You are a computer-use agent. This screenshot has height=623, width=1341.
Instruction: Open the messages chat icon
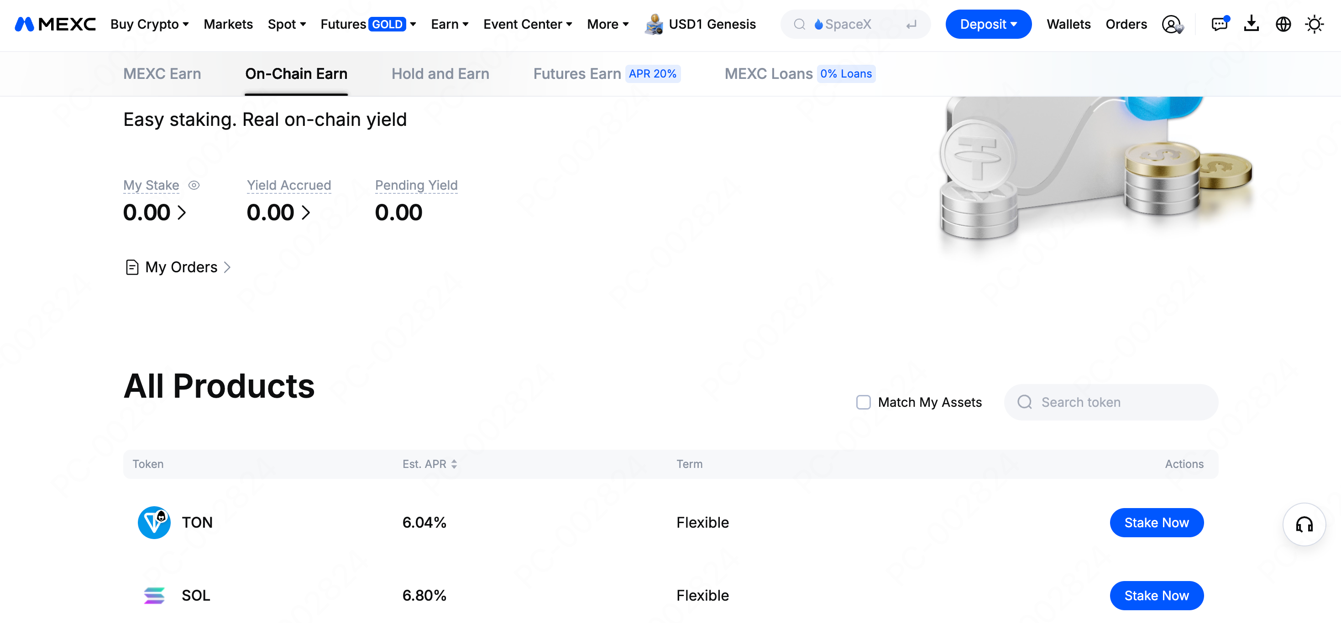pyautogui.click(x=1219, y=25)
